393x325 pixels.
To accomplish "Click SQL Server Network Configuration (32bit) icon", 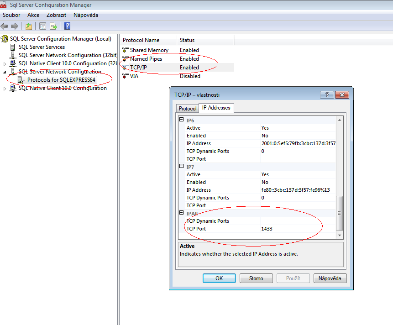I will (x=12, y=55).
